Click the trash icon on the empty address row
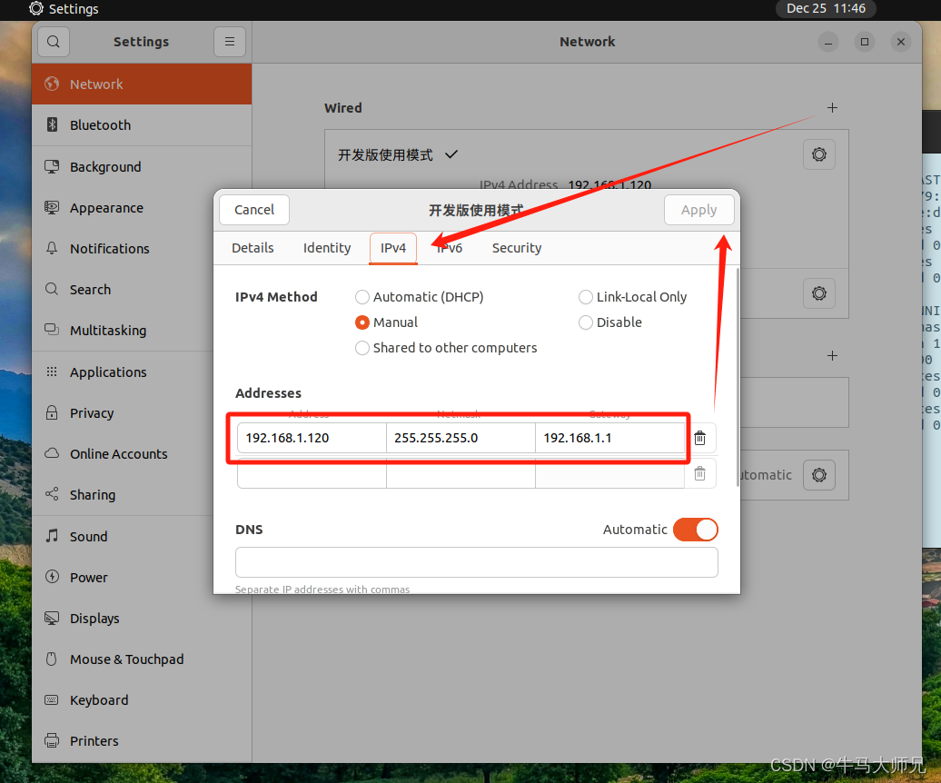The height and width of the screenshot is (783, 941). tap(699, 472)
